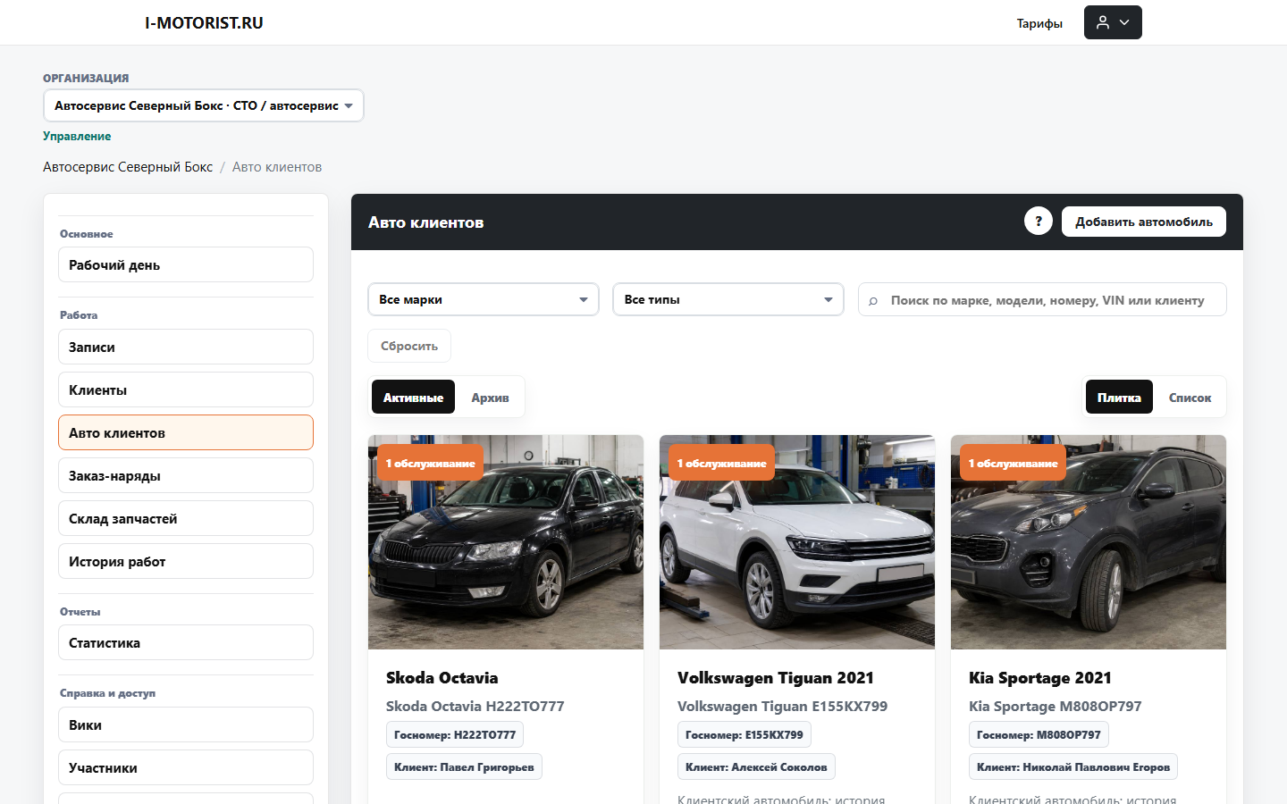Viewport: 1287px width, 804px height.
Task: Click the Volkswagen Tiguan 2021 card title
Action: (x=776, y=678)
